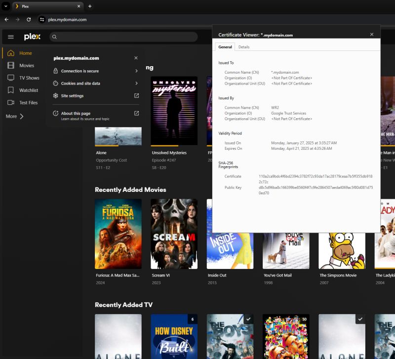The height and width of the screenshot is (359, 395).
Task: Open the Test Files library
Action: point(27,102)
